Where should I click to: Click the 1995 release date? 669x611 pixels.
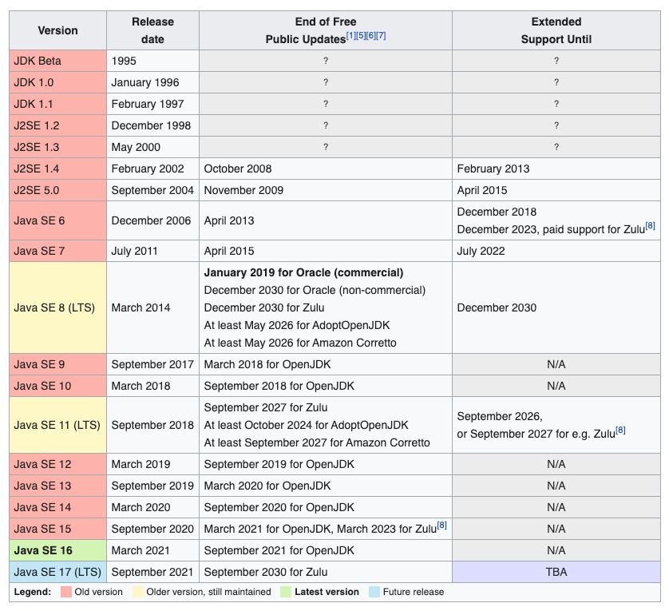124,61
